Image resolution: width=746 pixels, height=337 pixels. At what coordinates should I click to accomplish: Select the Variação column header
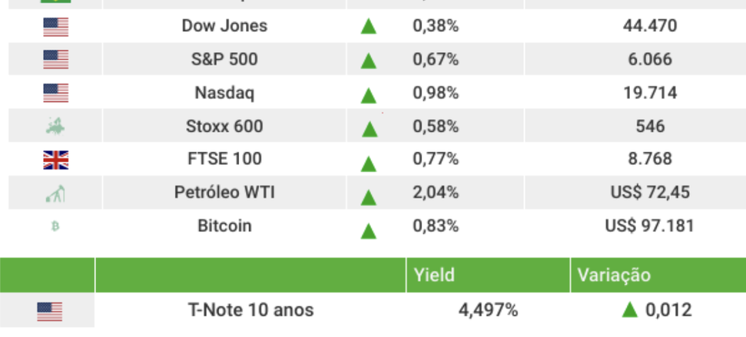[x=615, y=275]
